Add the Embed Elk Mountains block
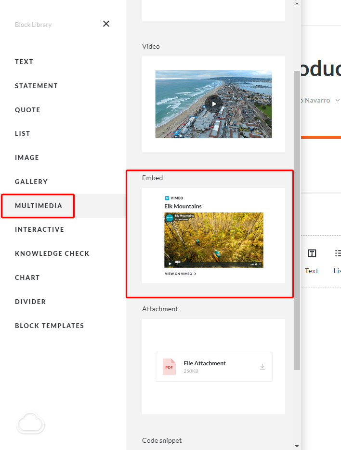Image resolution: width=341 pixels, height=450 pixels. tap(213, 236)
